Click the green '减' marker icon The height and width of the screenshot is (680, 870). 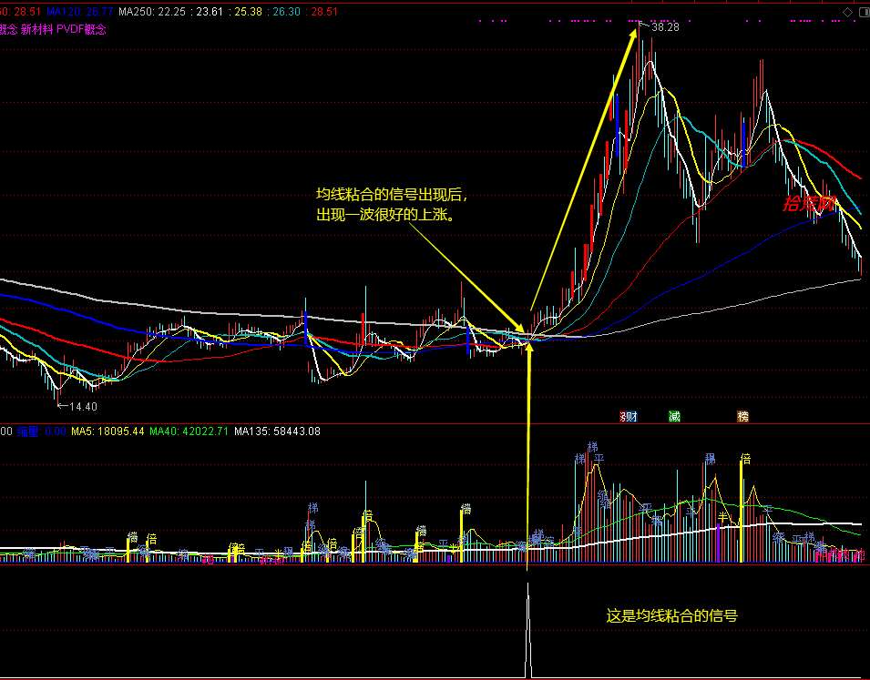[x=674, y=417]
